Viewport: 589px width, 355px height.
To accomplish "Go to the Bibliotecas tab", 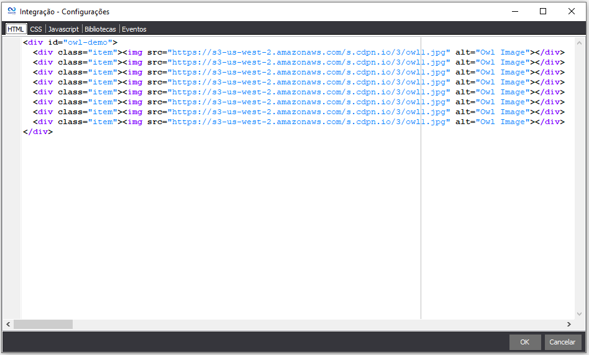I will point(100,29).
